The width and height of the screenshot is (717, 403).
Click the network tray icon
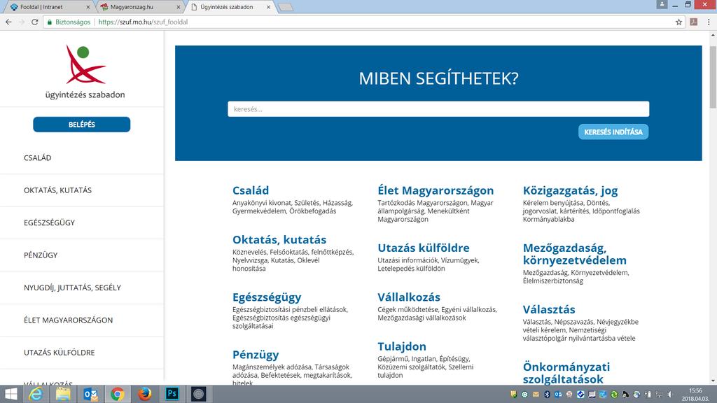(x=659, y=395)
